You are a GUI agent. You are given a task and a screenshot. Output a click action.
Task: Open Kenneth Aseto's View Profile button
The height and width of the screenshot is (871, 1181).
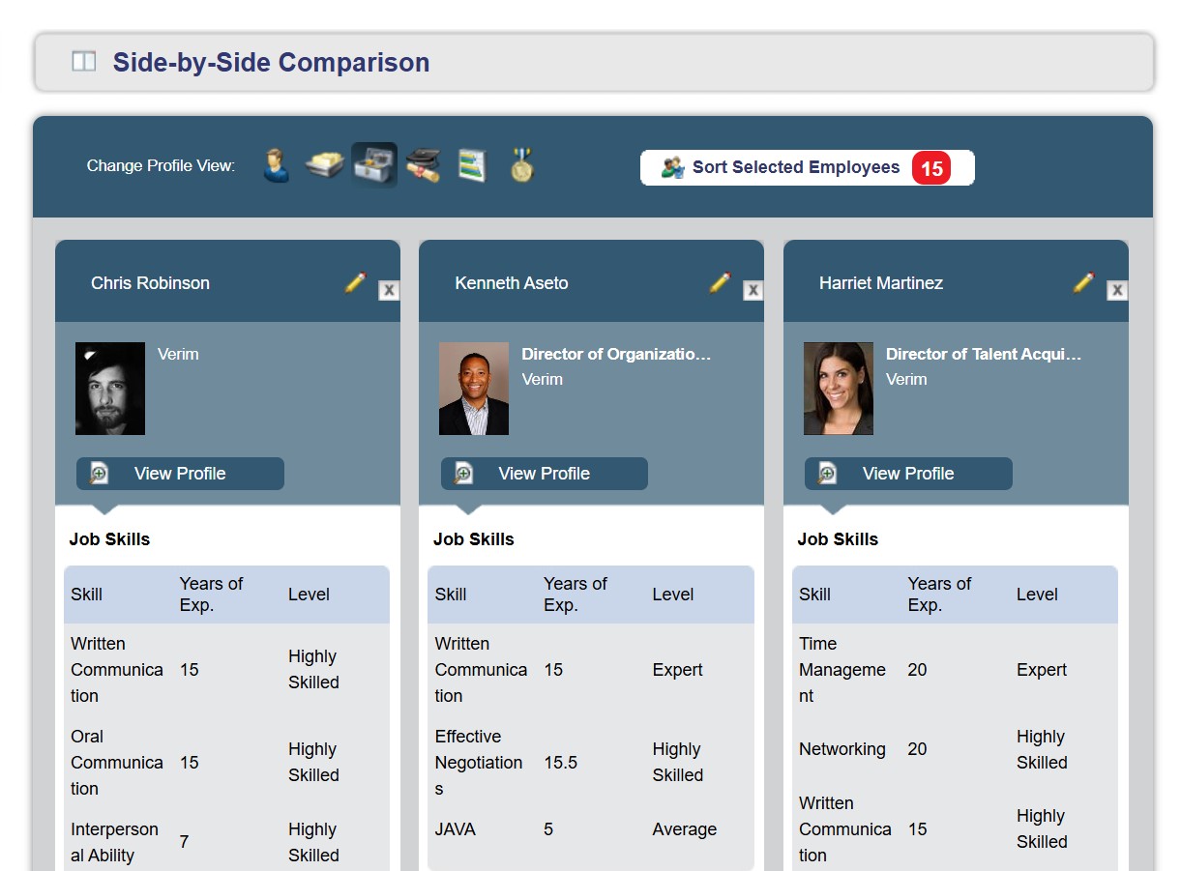click(544, 474)
